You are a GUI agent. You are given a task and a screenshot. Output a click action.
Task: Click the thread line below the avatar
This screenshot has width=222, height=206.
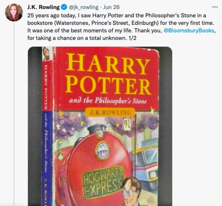14,111
